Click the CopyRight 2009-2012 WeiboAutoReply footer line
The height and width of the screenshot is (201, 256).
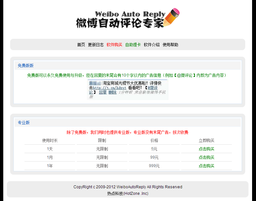click(128, 187)
